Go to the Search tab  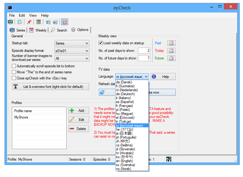click(59, 30)
